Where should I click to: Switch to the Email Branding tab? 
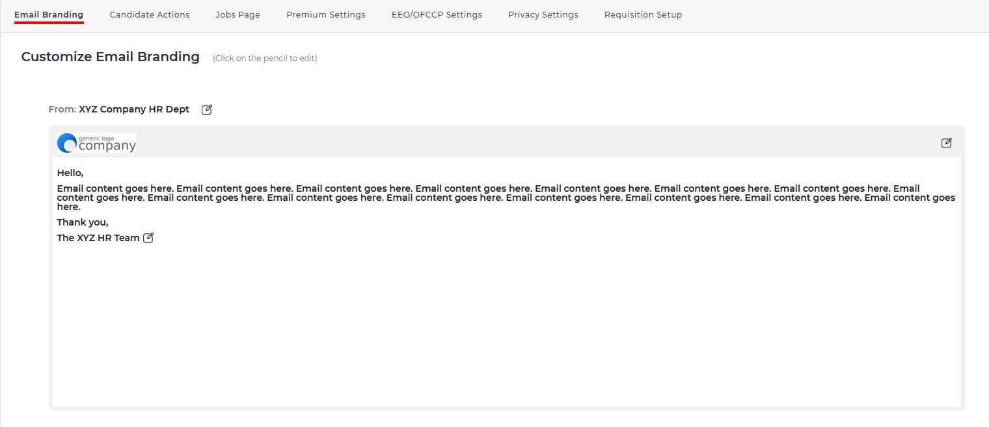[x=49, y=14]
